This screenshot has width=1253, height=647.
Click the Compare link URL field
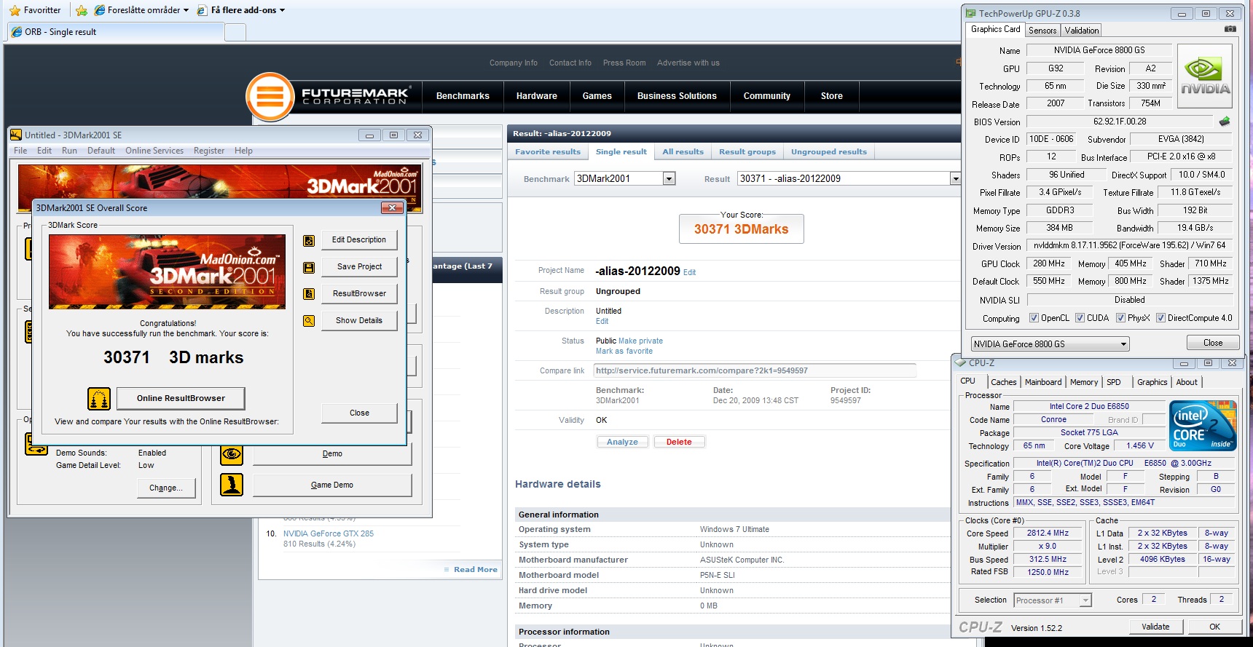pyautogui.click(x=755, y=370)
